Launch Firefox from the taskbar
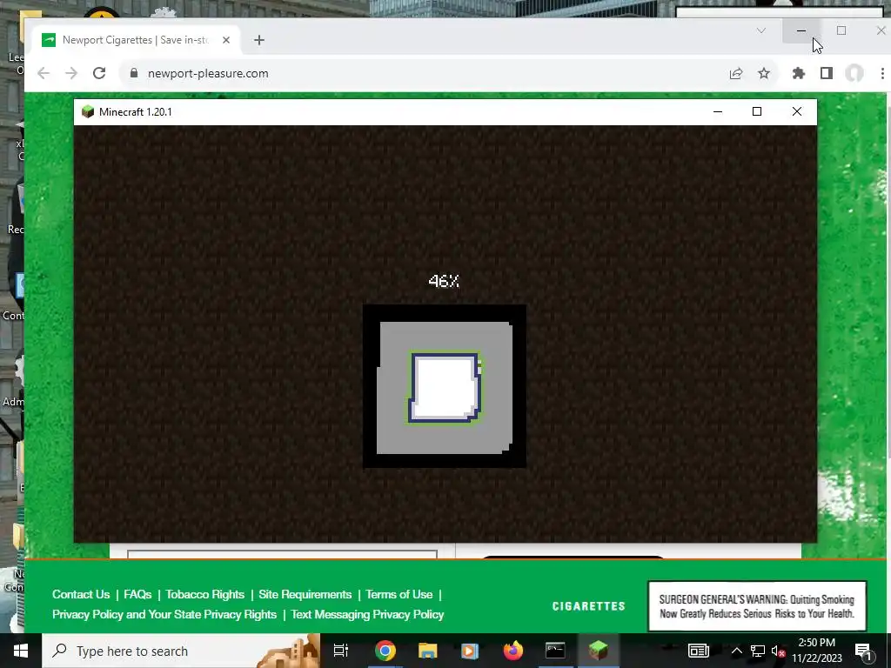 513,651
